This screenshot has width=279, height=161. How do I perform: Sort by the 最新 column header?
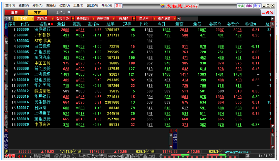click(61, 24)
